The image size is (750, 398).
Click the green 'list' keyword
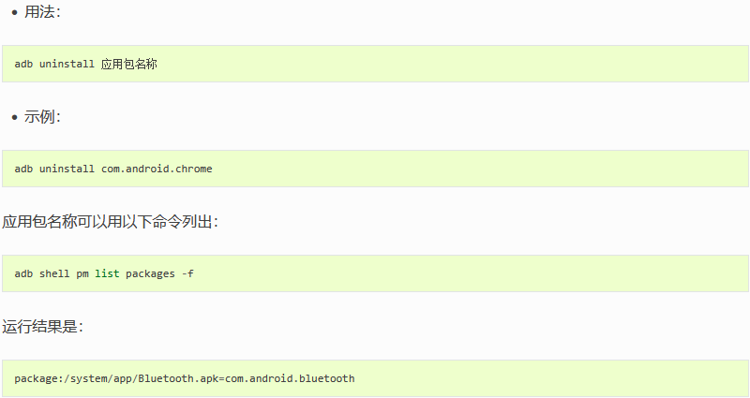coord(107,273)
